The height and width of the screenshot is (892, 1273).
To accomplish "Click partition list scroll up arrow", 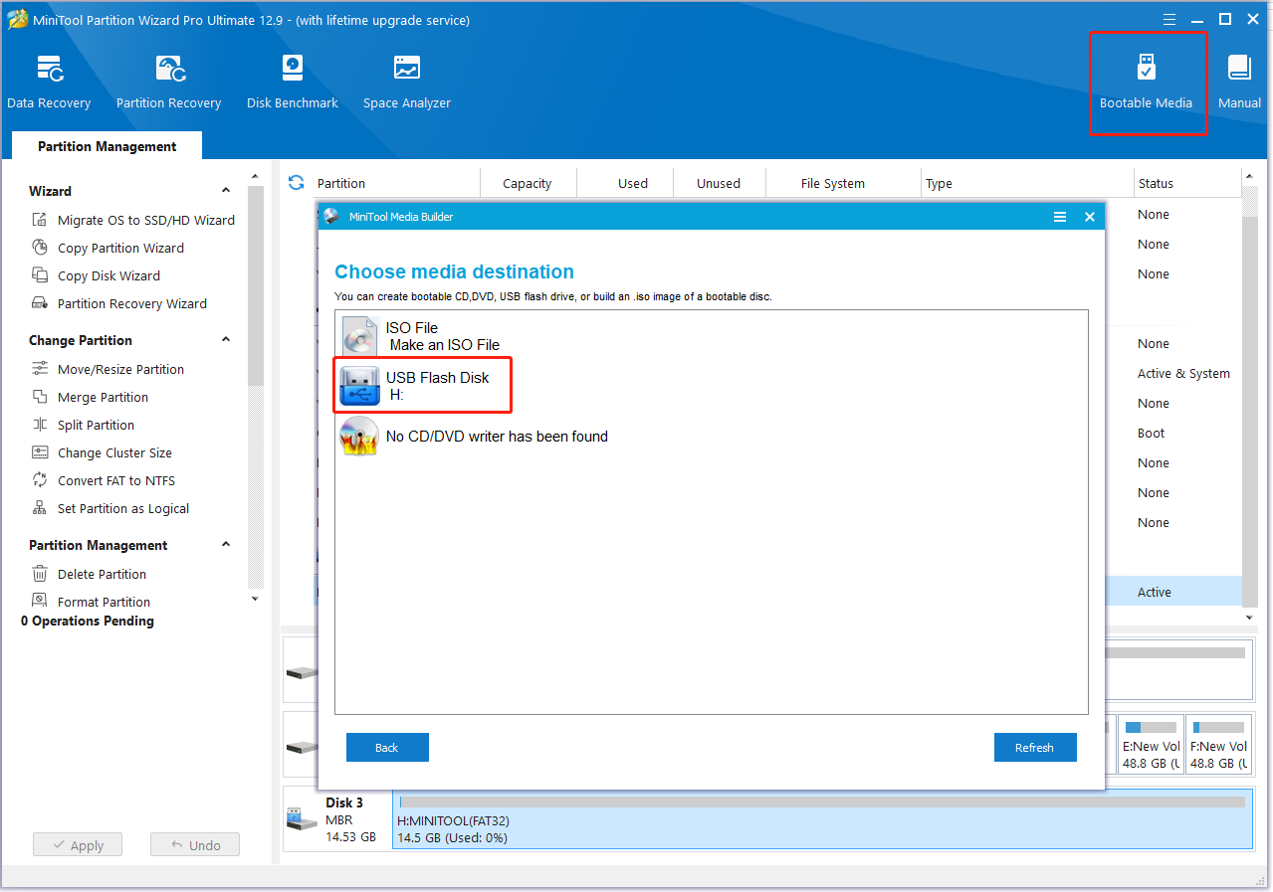I will 1250,177.
